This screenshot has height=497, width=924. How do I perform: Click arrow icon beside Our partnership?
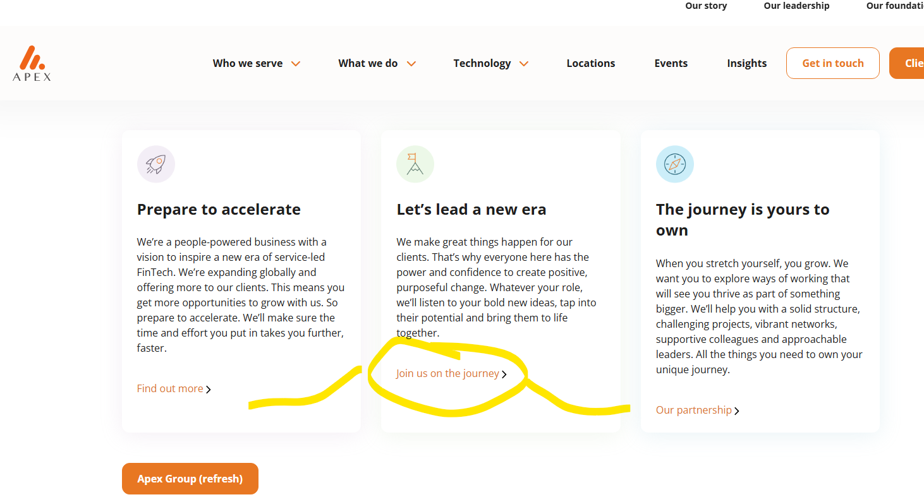click(737, 411)
